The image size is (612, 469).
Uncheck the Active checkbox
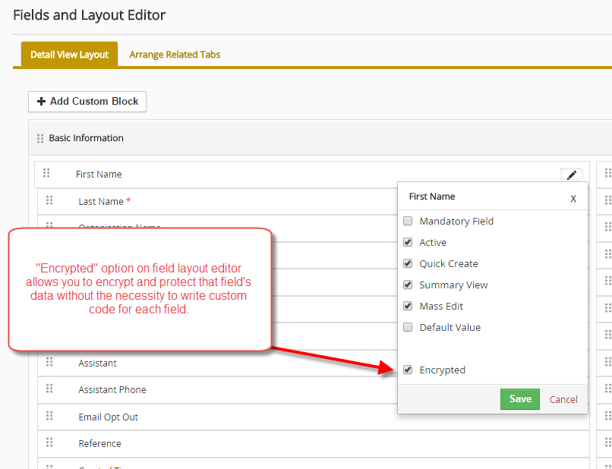(x=408, y=242)
